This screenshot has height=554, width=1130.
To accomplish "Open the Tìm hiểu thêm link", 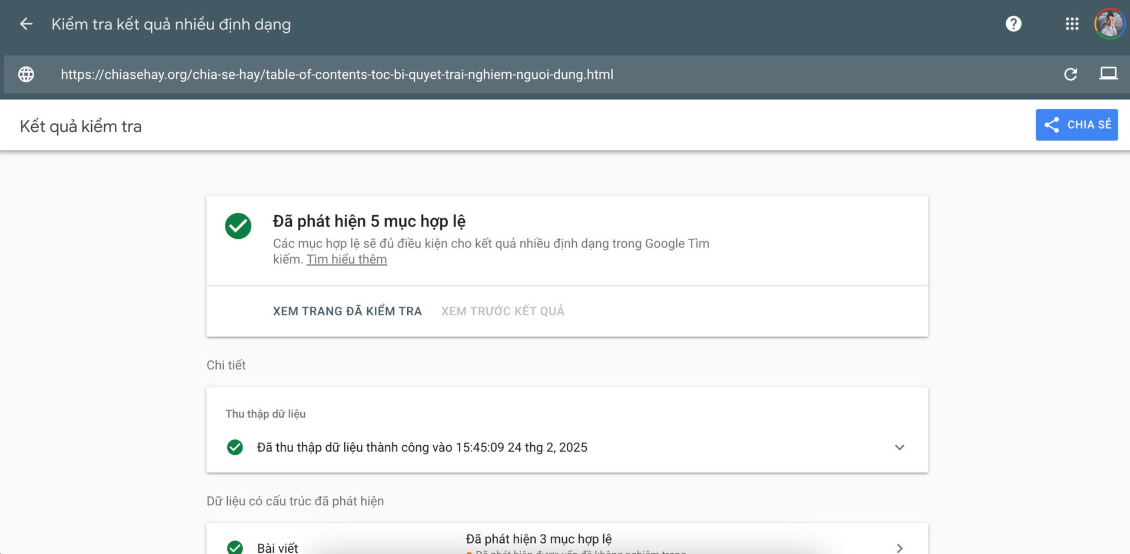I will (x=347, y=259).
